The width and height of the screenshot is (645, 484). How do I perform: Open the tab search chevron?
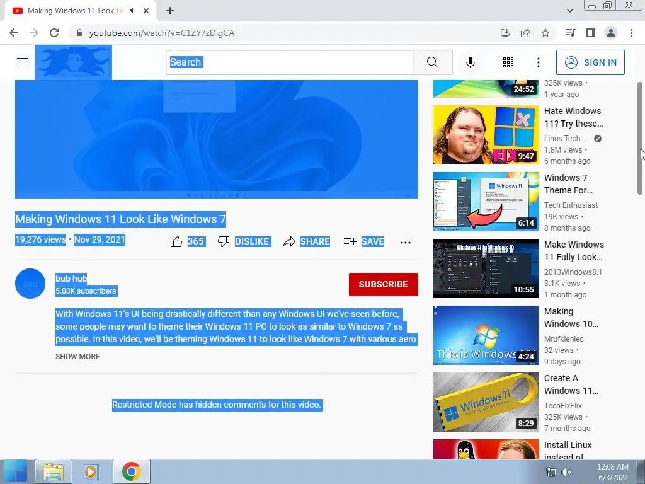point(569,11)
